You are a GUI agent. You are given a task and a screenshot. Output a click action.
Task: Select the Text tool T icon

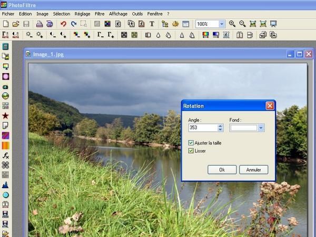click(x=152, y=24)
